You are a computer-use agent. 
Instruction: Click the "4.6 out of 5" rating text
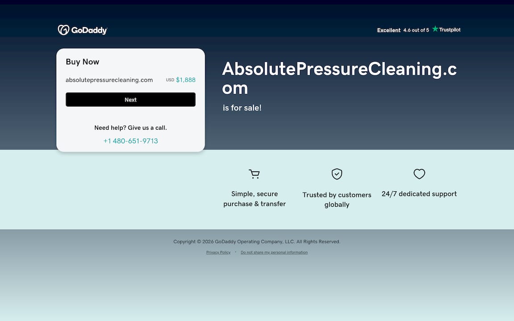(416, 30)
